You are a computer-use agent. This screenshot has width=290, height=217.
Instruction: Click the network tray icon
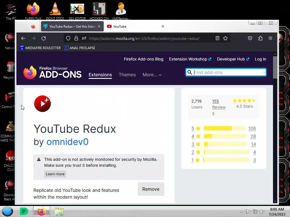[255, 211]
